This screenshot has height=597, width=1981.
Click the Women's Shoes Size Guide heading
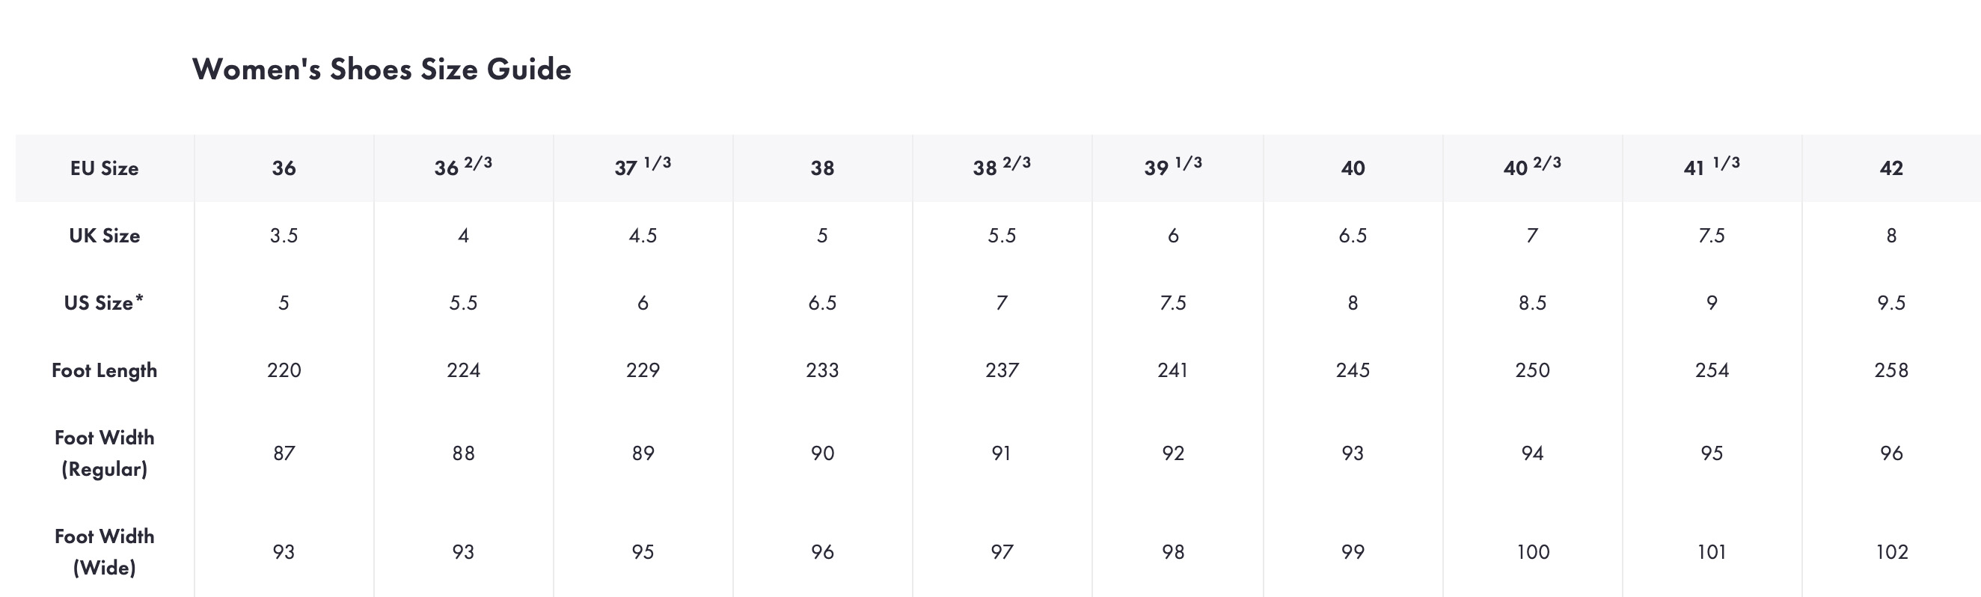pos(382,70)
